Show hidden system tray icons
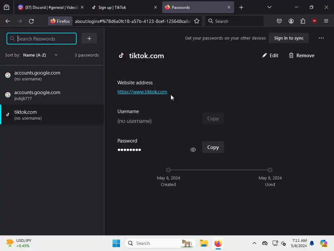This screenshot has height=251, width=334. [x=254, y=243]
